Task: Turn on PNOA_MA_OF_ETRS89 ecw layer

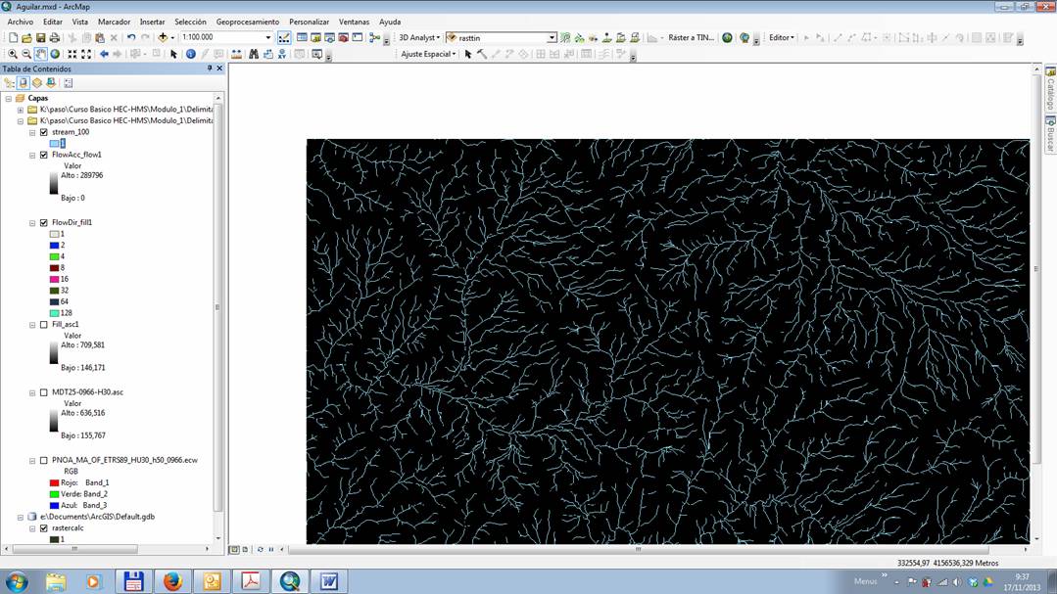Action: (x=44, y=460)
